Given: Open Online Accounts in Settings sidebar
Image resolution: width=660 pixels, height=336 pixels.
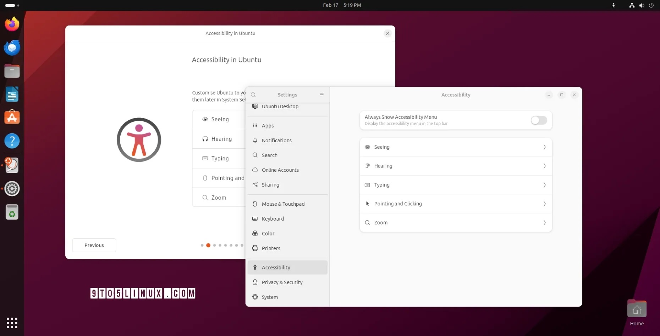Looking at the screenshot, I should [x=287, y=170].
